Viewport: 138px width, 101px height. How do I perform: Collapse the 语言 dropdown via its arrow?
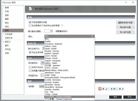point(93,36)
